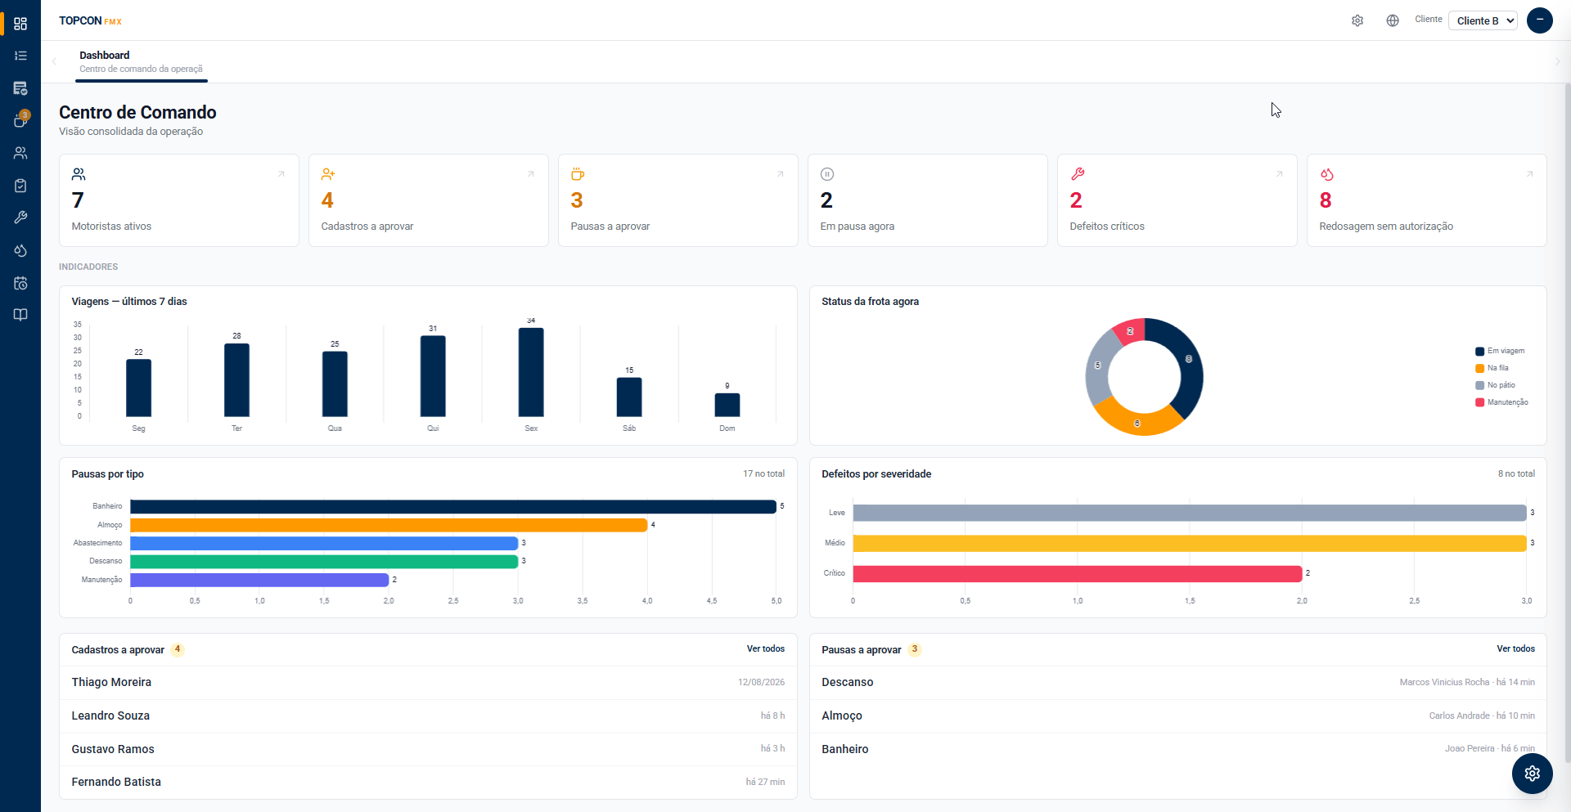Open the Banheiro pause request row
Image resolution: width=1571 pixels, height=812 pixels.
(x=1178, y=750)
